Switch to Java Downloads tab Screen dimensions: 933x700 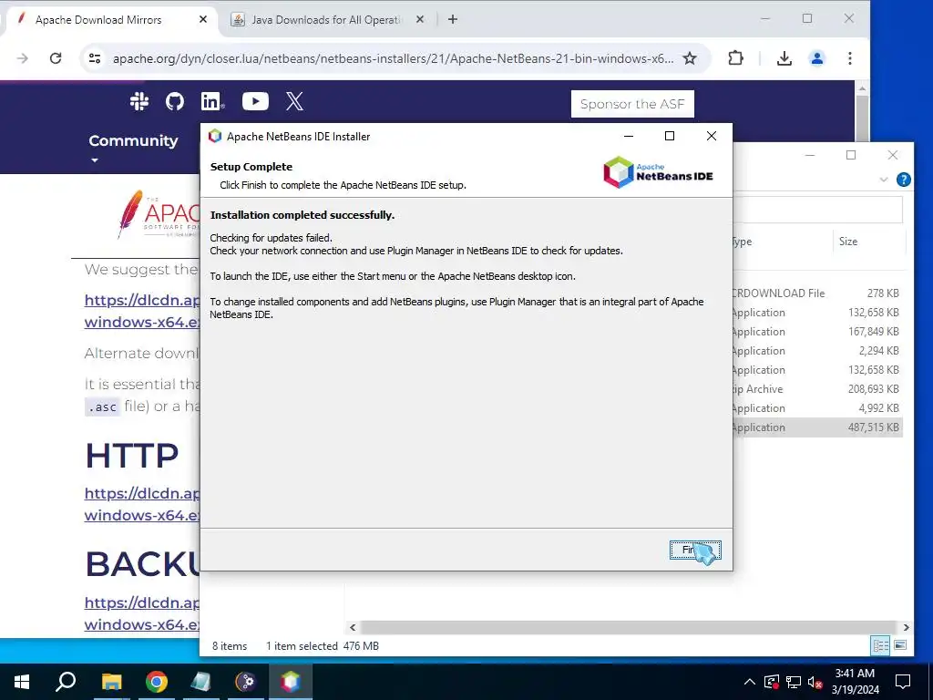click(326, 20)
